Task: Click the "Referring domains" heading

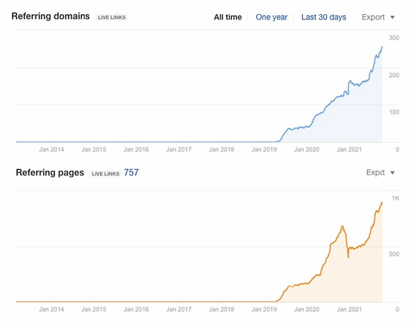Action: pos(51,16)
